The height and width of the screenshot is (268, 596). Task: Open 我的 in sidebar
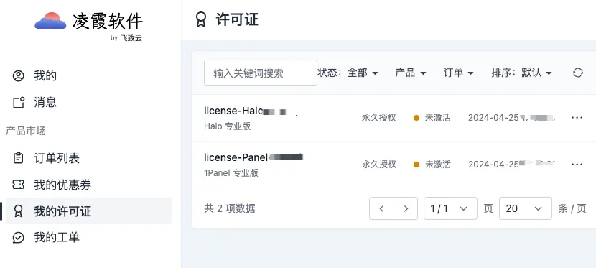click(x=89, y=75)
